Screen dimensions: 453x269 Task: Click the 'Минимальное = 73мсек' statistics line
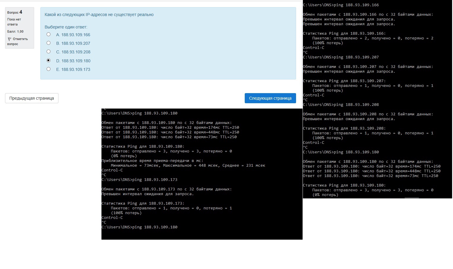[188, 165]
